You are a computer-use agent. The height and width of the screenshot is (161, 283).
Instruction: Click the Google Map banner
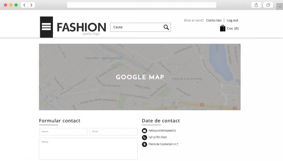pos(140,77)
